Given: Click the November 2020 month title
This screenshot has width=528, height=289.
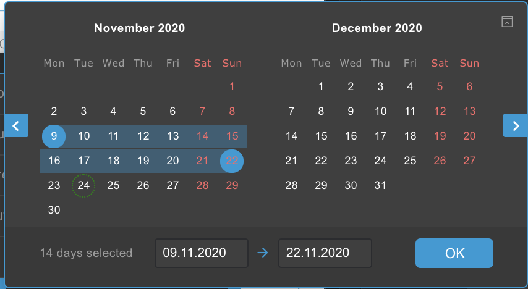Looking at the screenshot, I should tap(140, 28).
